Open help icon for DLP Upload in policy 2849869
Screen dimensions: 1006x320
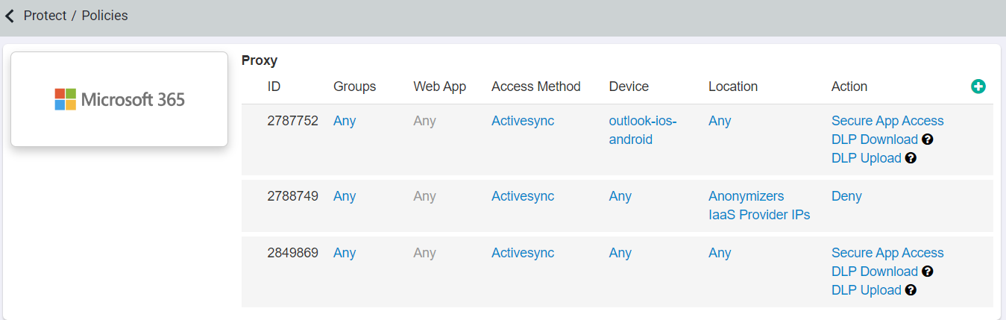[x=911, y=290]
